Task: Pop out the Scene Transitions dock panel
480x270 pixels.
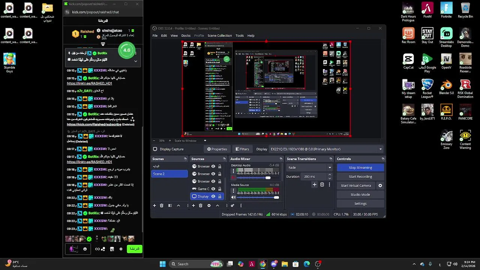Action: (331, 159)
